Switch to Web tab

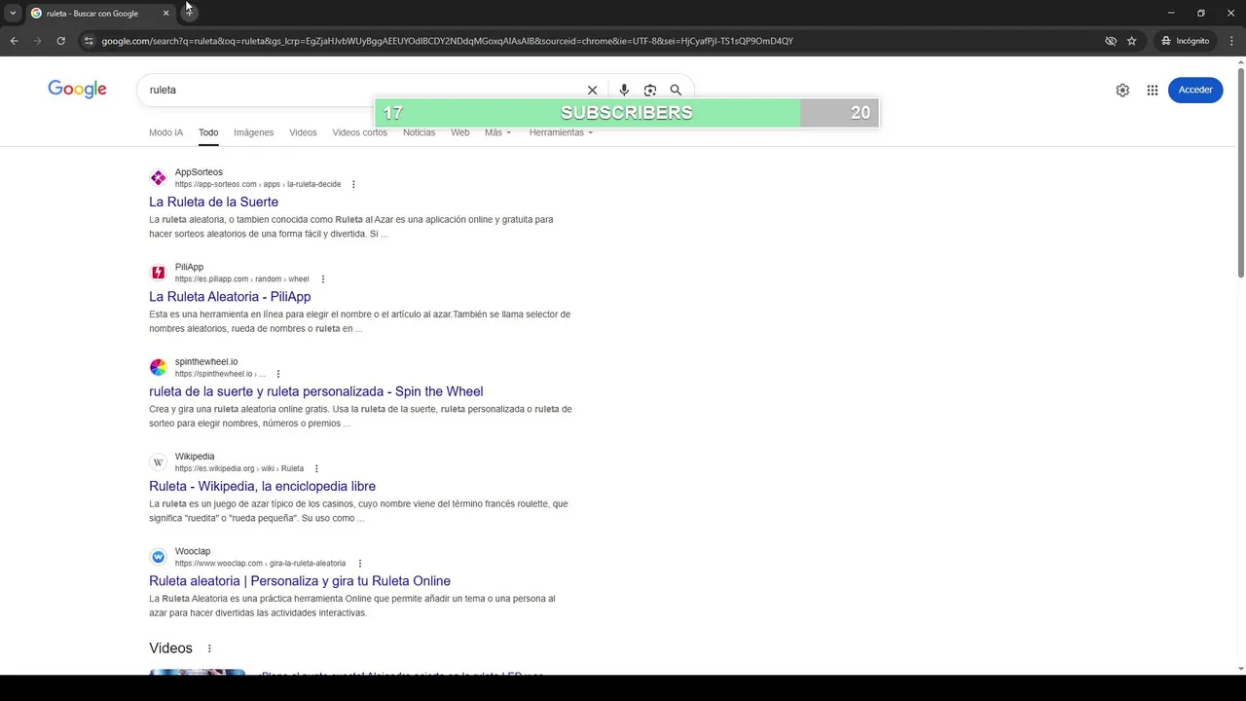(x=459, y=132)
